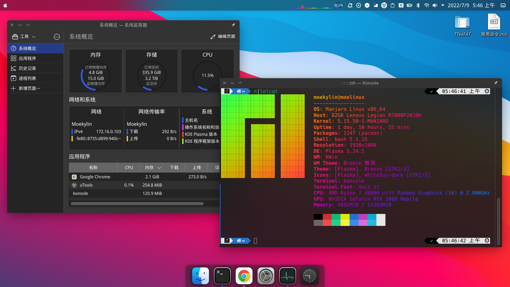510x287 pixels.
Task: Open the 历史记录 history page
Action: [27, 68]
